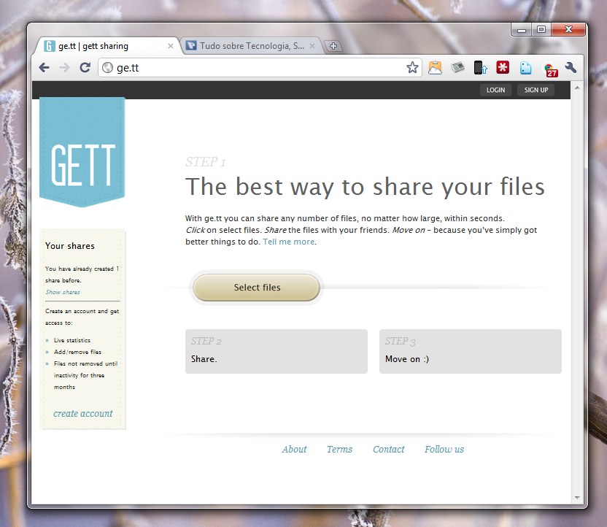Bookmark page with the star icon

click(412, 68)
